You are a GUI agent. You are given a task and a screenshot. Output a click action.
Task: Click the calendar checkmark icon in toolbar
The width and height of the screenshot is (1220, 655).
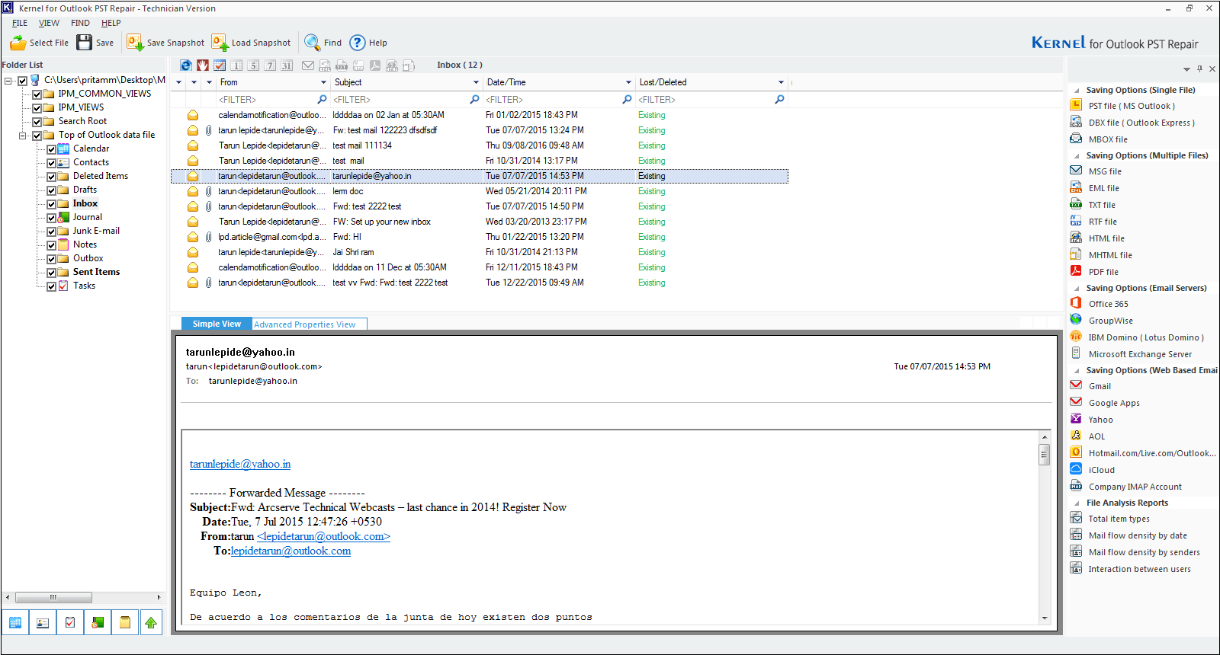(220, 65)
